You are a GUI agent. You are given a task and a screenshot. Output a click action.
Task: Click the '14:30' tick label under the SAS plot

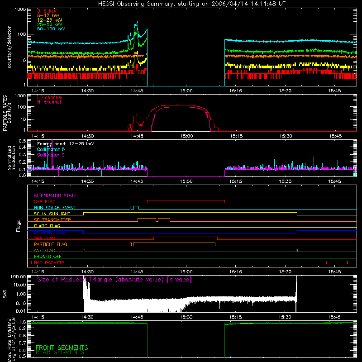point(87,317)
